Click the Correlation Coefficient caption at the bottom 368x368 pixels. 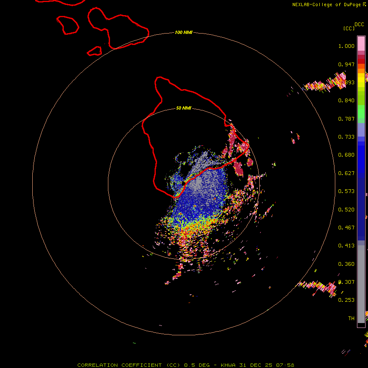tap(185, 365)
